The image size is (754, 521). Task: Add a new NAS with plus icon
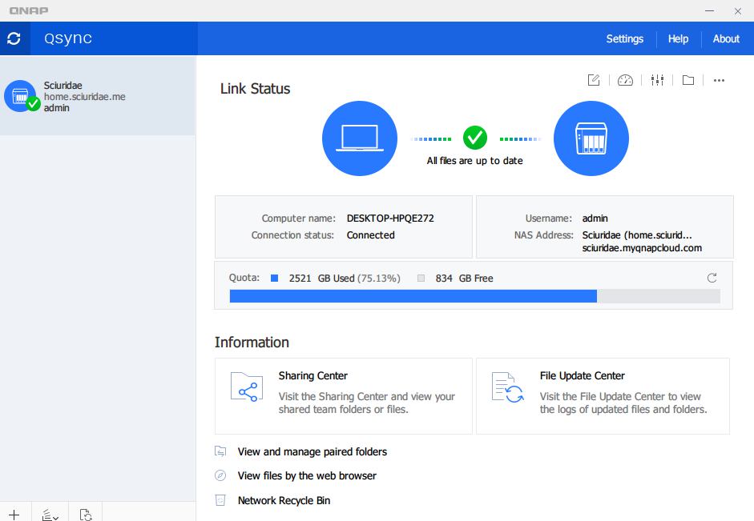point(14,515)
